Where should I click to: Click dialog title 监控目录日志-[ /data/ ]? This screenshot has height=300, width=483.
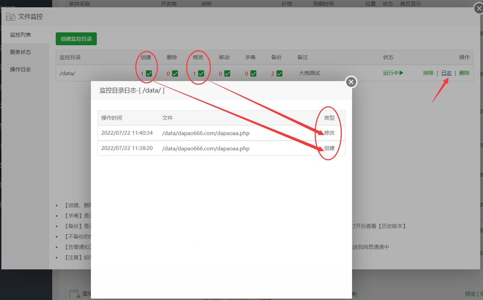[x=132, y=90]
